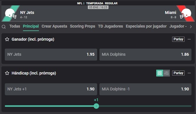This screenshot has height=114, width=196.
Task: Bet on NY Jets winner at 1.95
Action: pyautogui.click(x=51, y=54)
